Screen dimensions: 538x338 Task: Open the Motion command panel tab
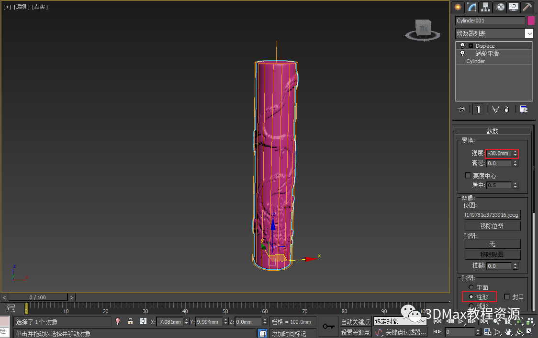coord(500,7)
